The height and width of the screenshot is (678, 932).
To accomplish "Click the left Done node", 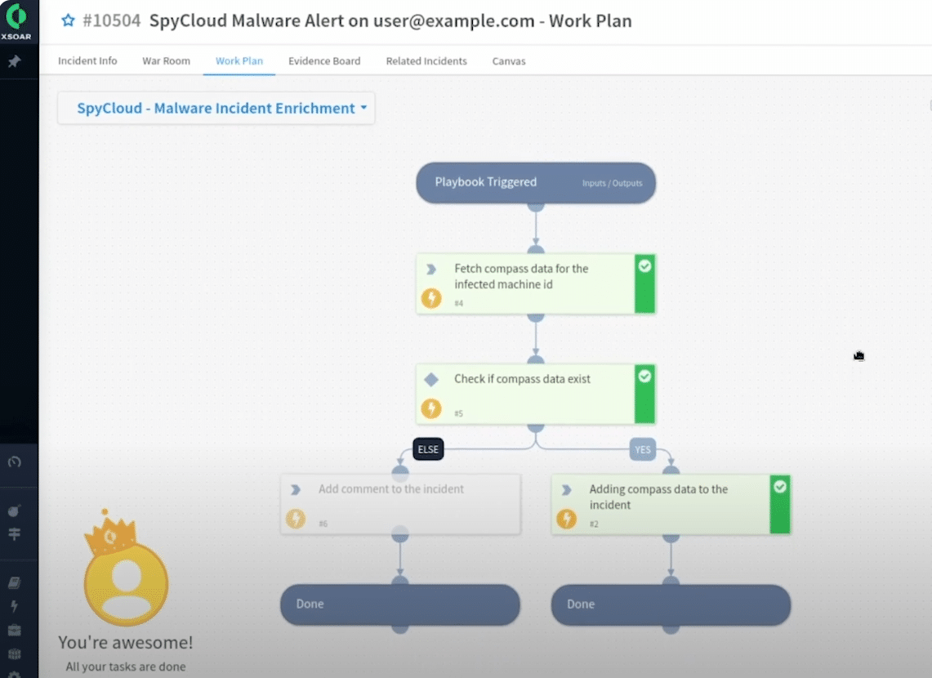I will (399, 604).
